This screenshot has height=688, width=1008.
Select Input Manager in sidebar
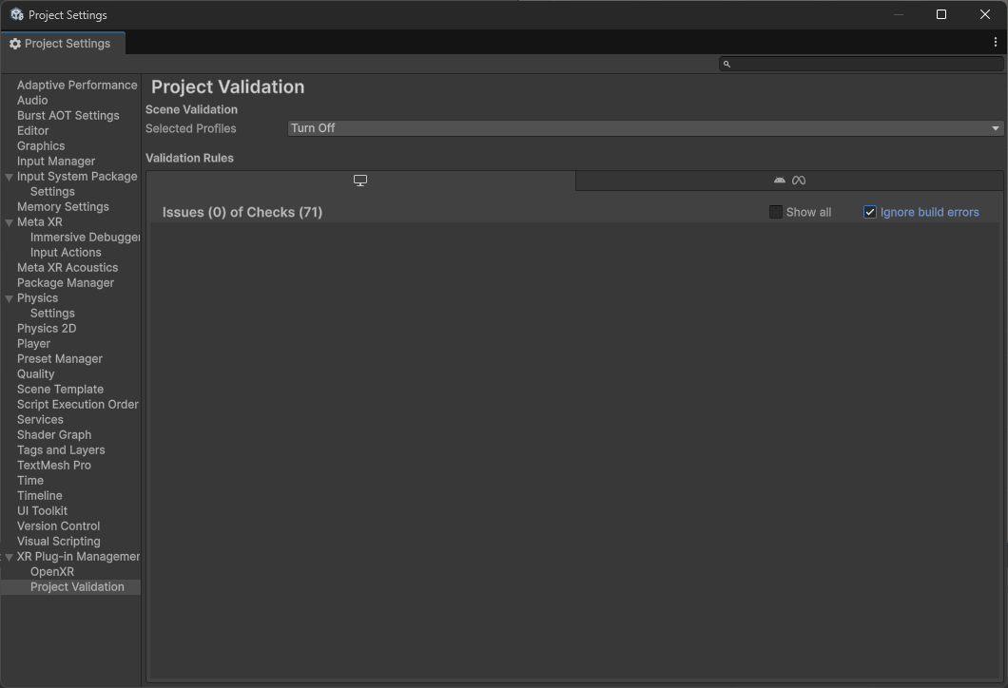pos(56,162)
